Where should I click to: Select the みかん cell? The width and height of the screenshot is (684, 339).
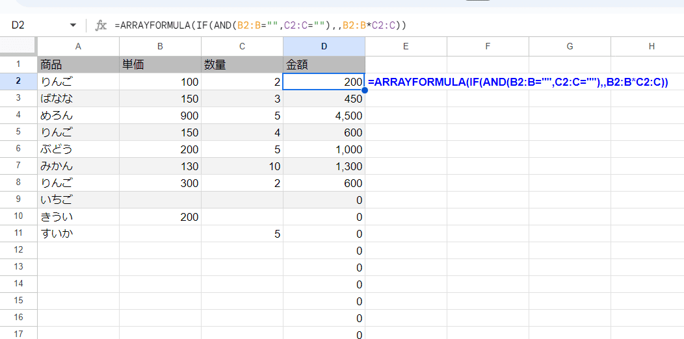click(79, 166)
